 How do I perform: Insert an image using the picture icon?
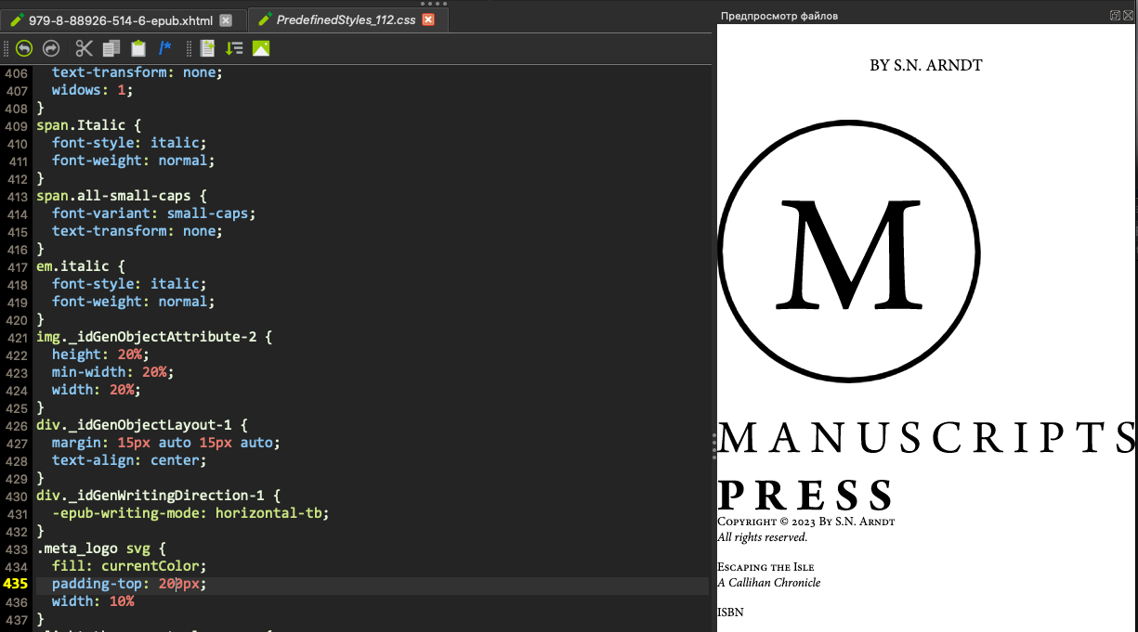click(261, 48)
